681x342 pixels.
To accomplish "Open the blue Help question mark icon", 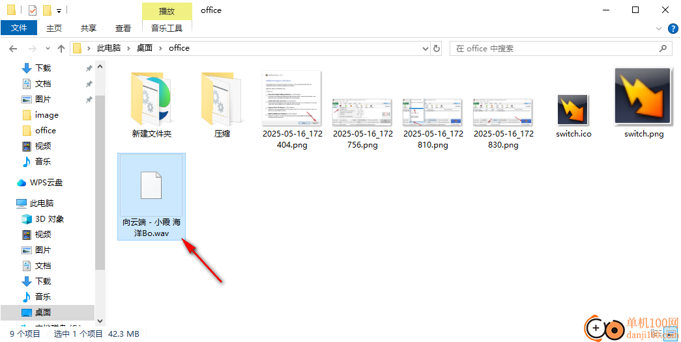I will tap(673, 29).
